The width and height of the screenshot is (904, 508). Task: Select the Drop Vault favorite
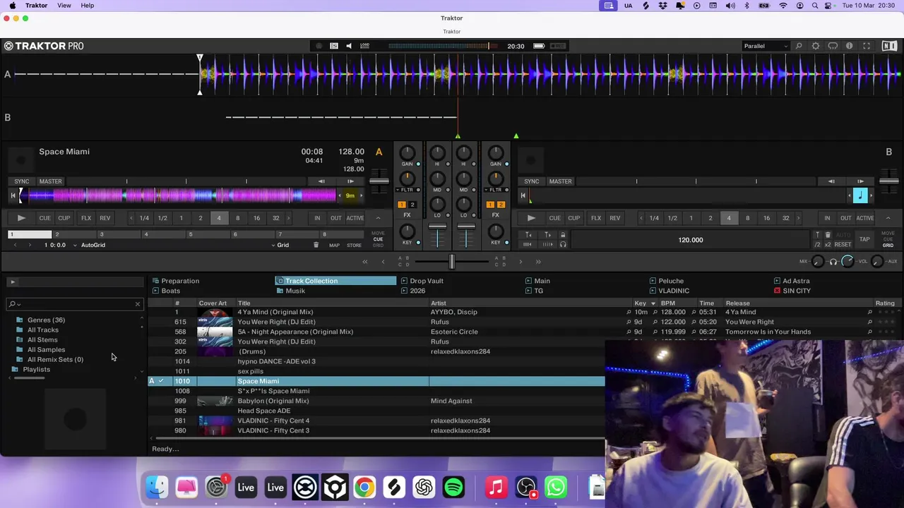[427, 281]
